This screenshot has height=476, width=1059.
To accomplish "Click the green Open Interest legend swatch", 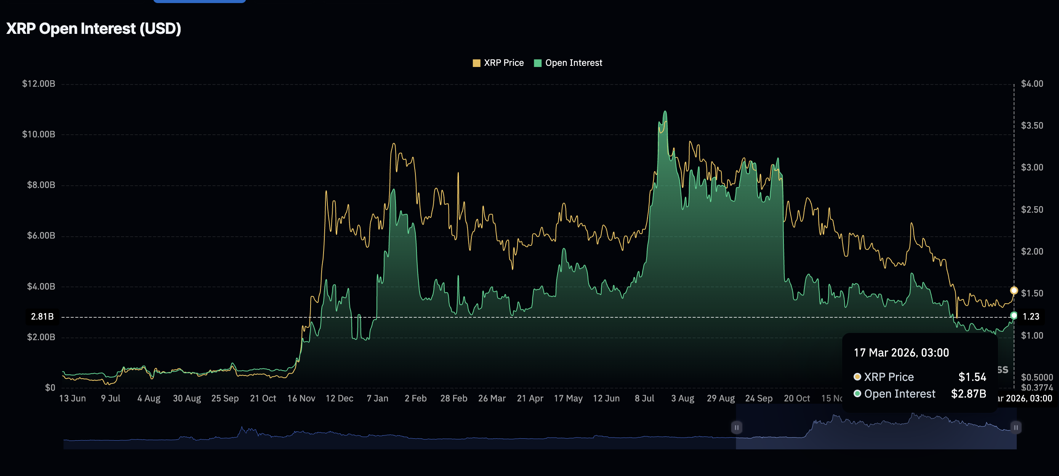I will [x=537, y=63].
